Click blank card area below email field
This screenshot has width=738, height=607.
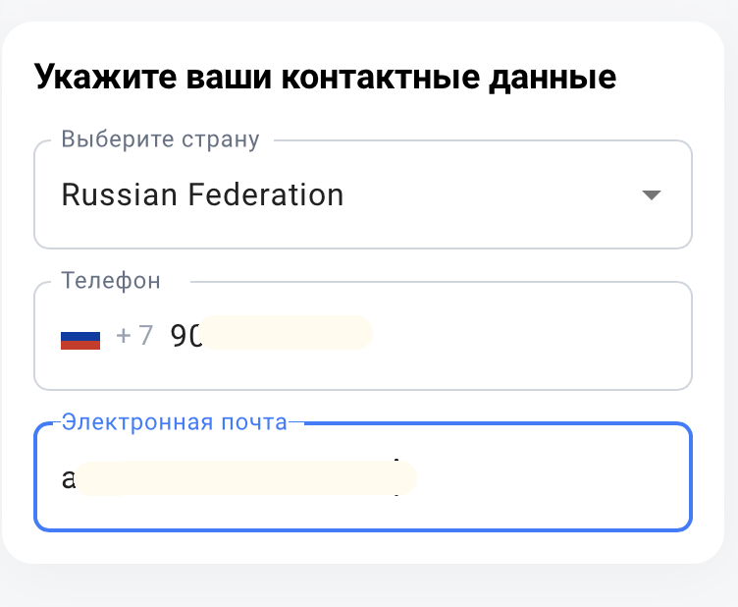[x=363, y=547]
